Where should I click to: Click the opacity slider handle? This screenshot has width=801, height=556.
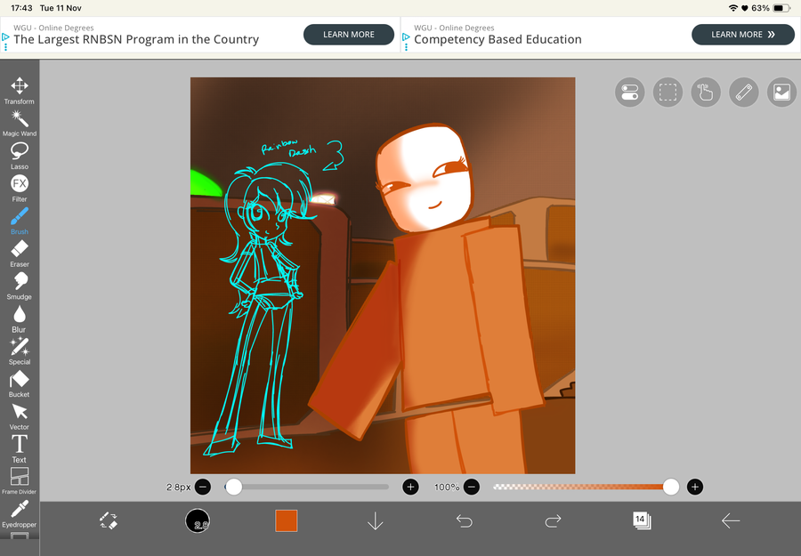pos(671,488)
